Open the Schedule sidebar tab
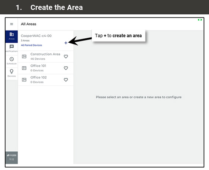Screen dimensions: 209x170 [11, 61]
